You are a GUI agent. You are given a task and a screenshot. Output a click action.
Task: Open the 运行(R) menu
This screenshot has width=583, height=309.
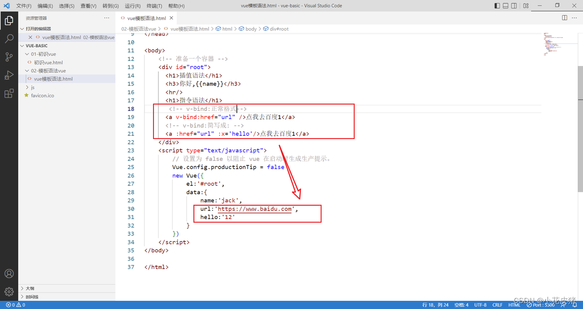pyautogui.click(x=133, y=6)
